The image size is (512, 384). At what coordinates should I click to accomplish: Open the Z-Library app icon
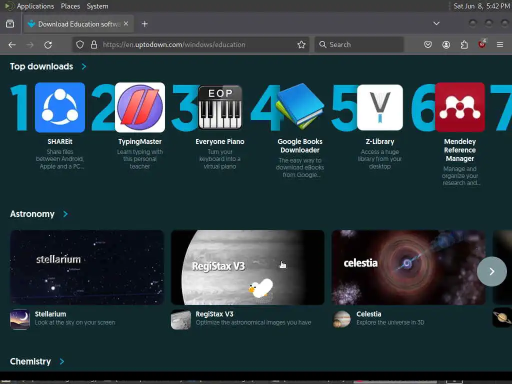point(380,107)
